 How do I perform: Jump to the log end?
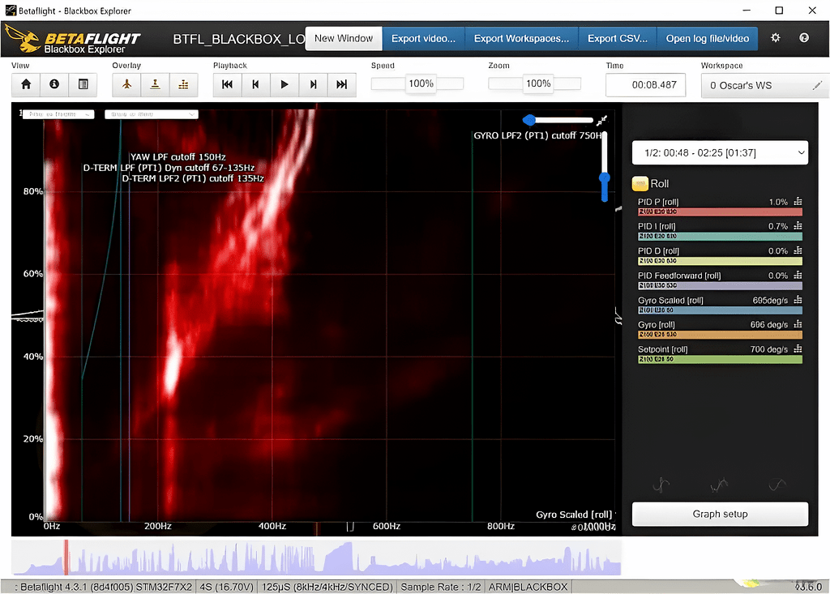pos(342,84)
